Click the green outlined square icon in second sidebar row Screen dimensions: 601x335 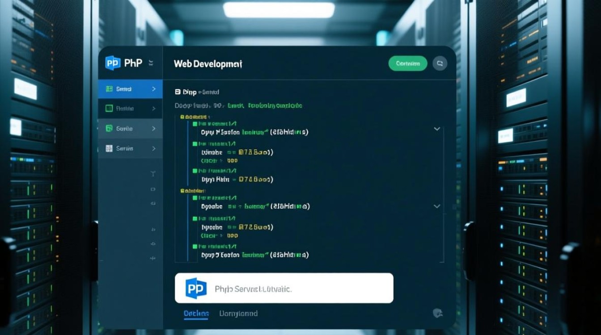[x=109, y=108]
